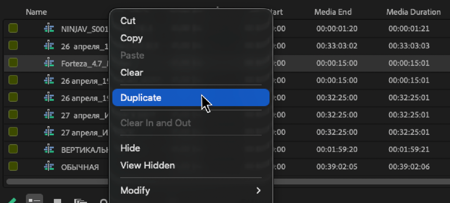Click the olive color tag next to ОБЫЧНАЯ
This screenshot has width=450, height=203.
13,167
